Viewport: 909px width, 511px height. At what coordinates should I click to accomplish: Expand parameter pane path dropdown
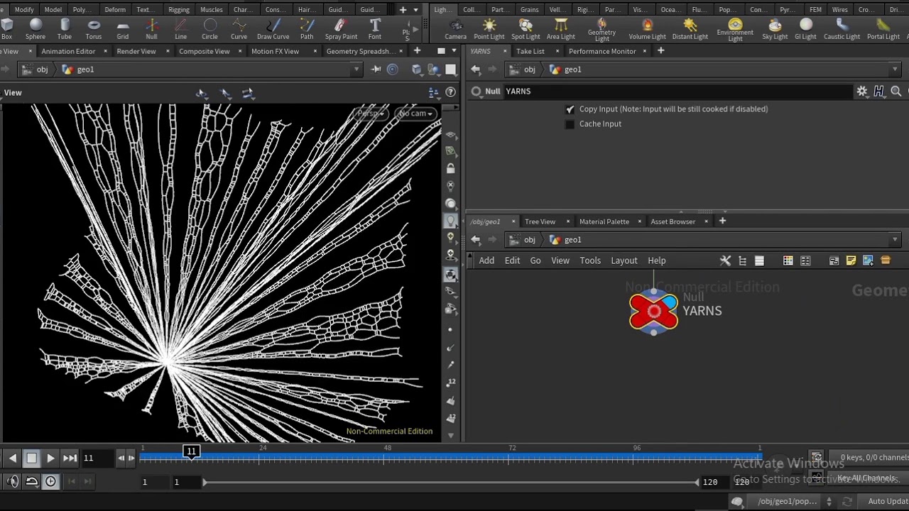pos(895,70)
